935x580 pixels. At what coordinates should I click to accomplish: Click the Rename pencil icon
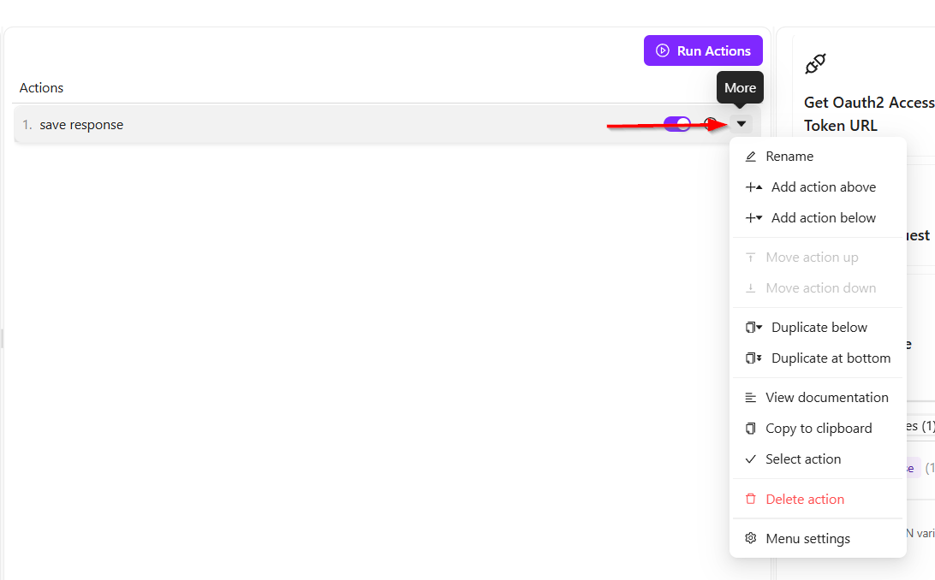(751, 157)
